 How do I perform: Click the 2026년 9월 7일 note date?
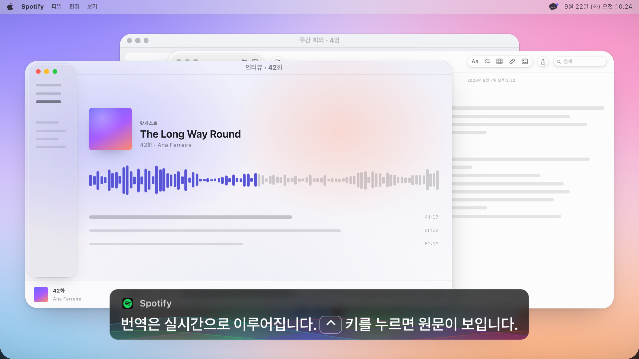click(491, 80)
